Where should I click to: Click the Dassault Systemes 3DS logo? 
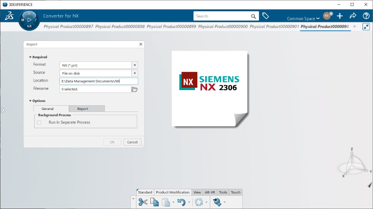click(9, 16)
